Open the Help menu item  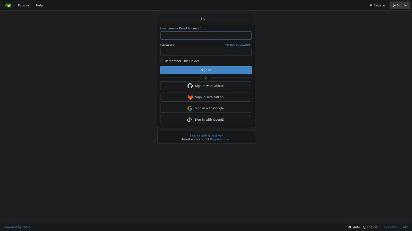pos(39,5)
